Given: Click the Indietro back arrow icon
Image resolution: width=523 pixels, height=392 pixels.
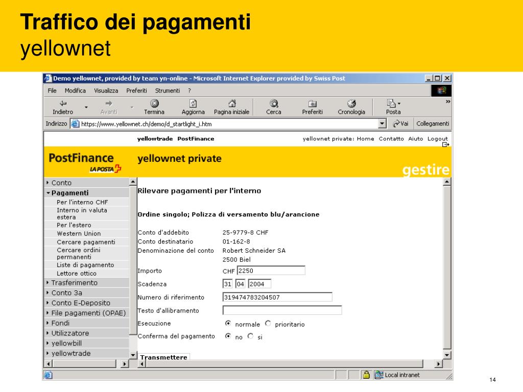Looking at the screenshot, I should (x=63, y=104).
